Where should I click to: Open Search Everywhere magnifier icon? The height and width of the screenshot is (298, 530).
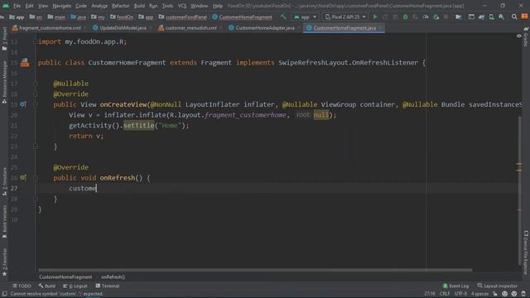point(514,17)
